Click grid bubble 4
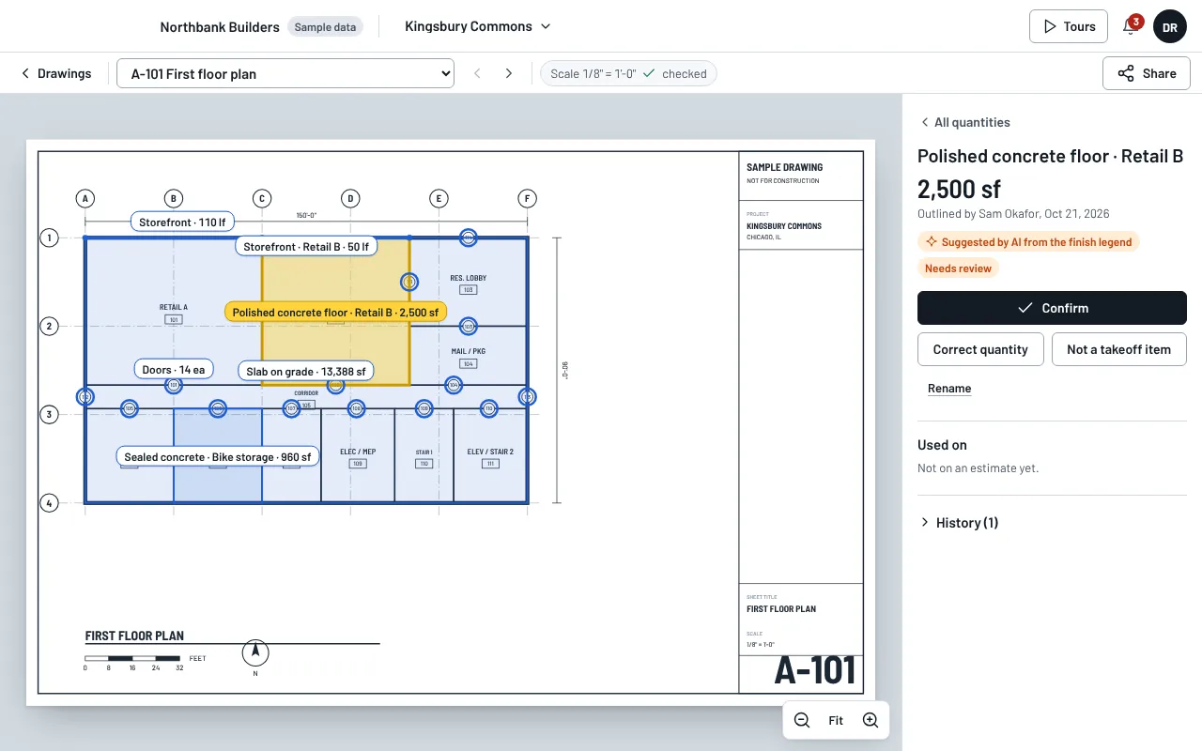Screen dimensions: 1202x751 (x=50, y=503)
